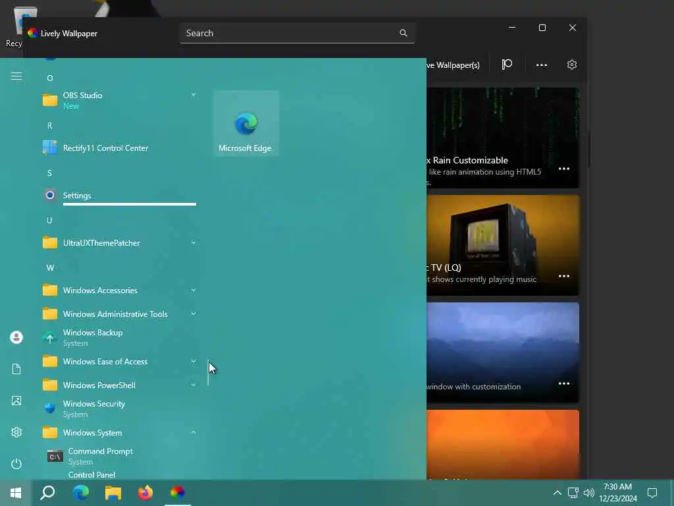Open Windows Security from Start list

click(120, 408)
